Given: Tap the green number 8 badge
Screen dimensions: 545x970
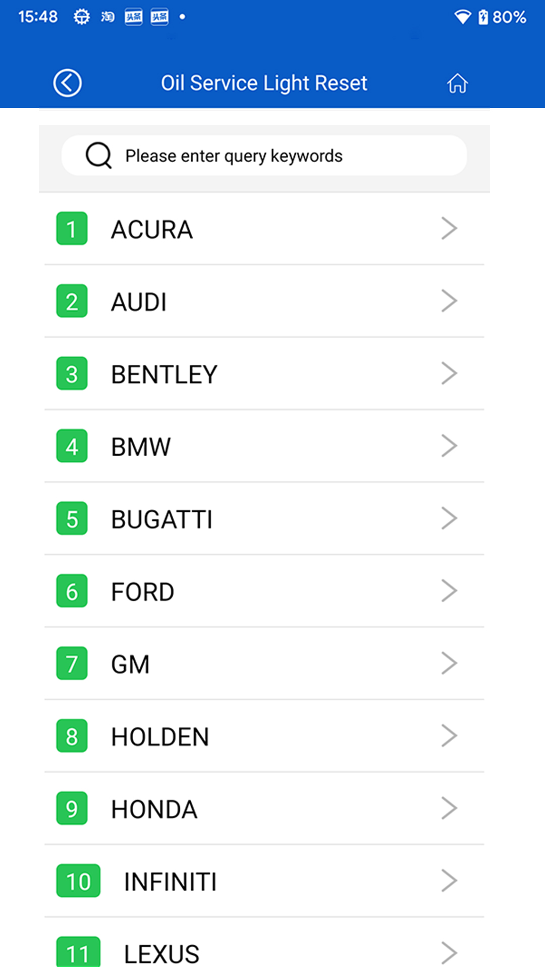Looking at the screenshot, I should tap(72, 736).
